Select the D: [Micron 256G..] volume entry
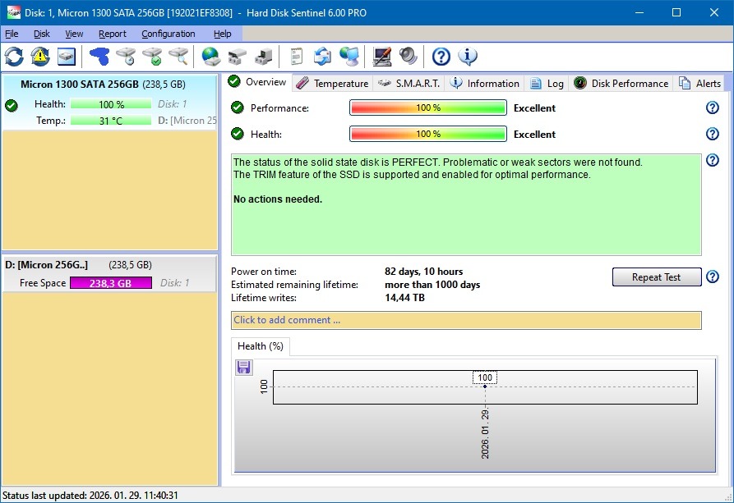 pyautogui.click(x=109, y=273)
